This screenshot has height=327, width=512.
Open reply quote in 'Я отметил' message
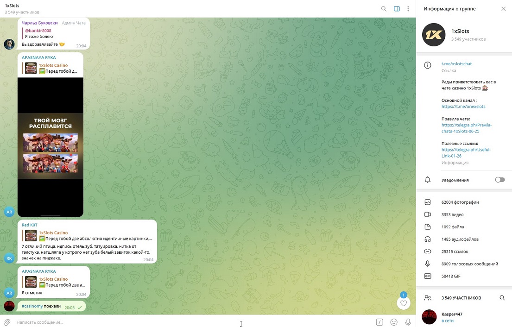[x=54, y=282]
